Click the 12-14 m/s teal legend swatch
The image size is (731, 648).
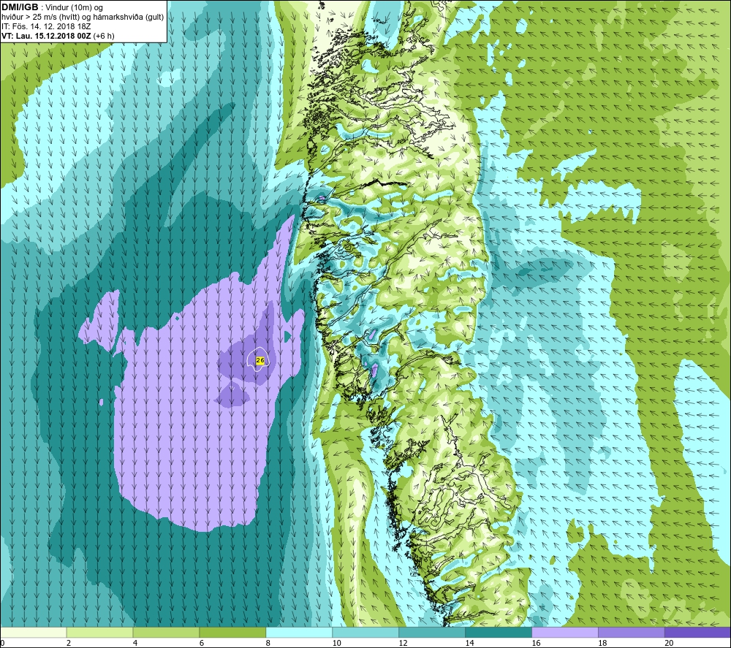pyautogui.click(x=432, y=632)
